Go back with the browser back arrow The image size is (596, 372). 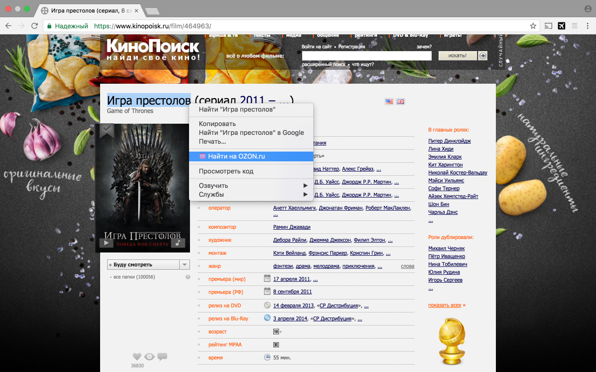coord(9,26)
